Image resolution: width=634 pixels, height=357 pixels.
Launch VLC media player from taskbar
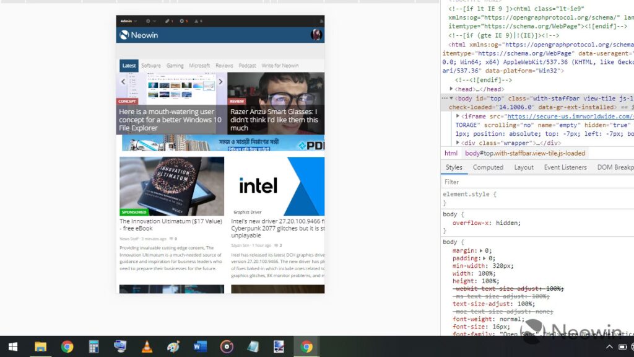pos(147,347)
